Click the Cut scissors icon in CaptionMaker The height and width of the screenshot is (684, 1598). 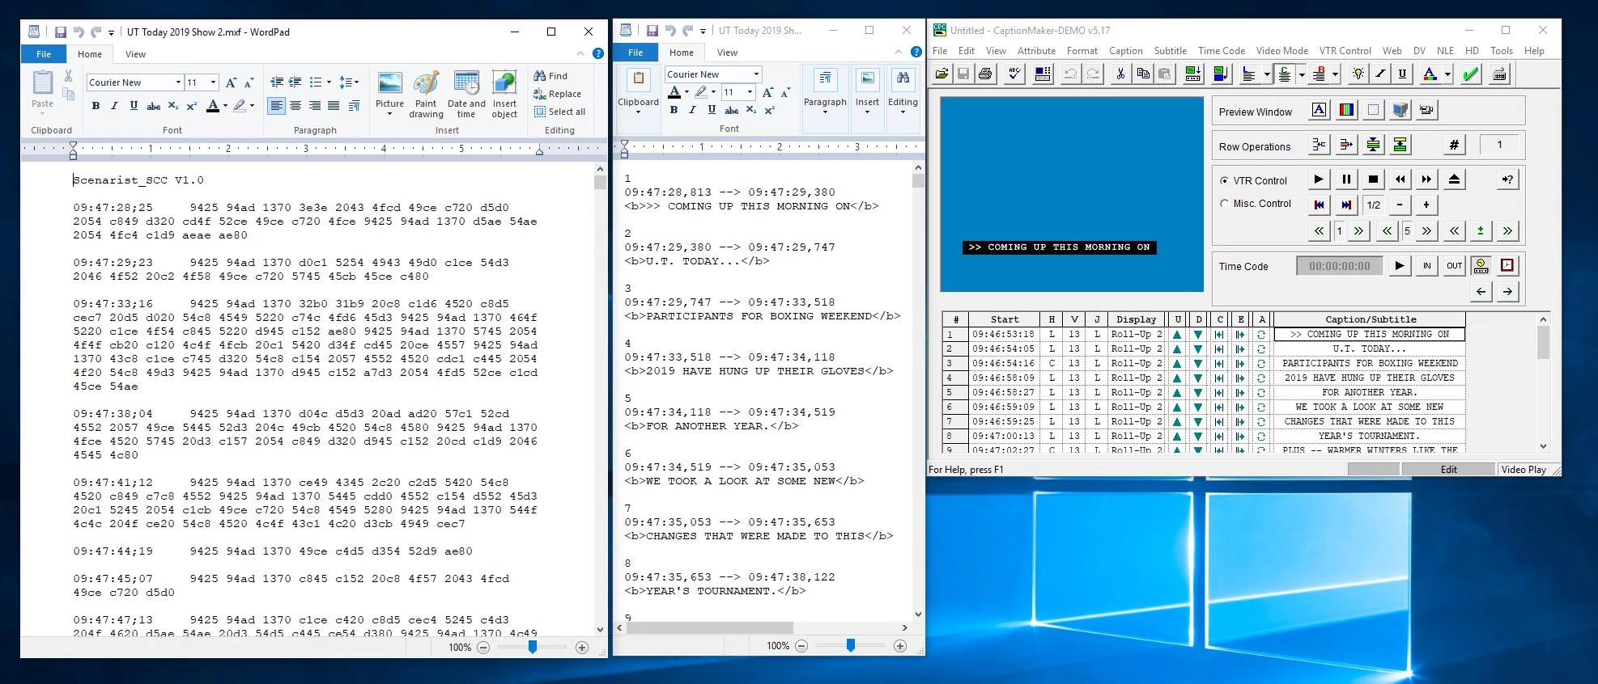(1120, 74)
